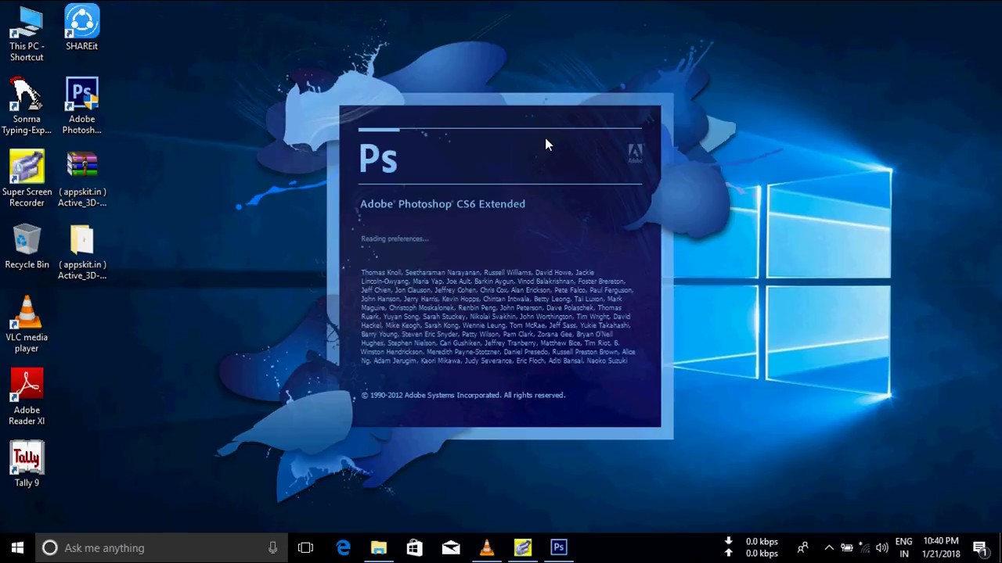Open Microsoft Edge from the taskbar
Viewport: 1002px width, 563px height.
343,547
